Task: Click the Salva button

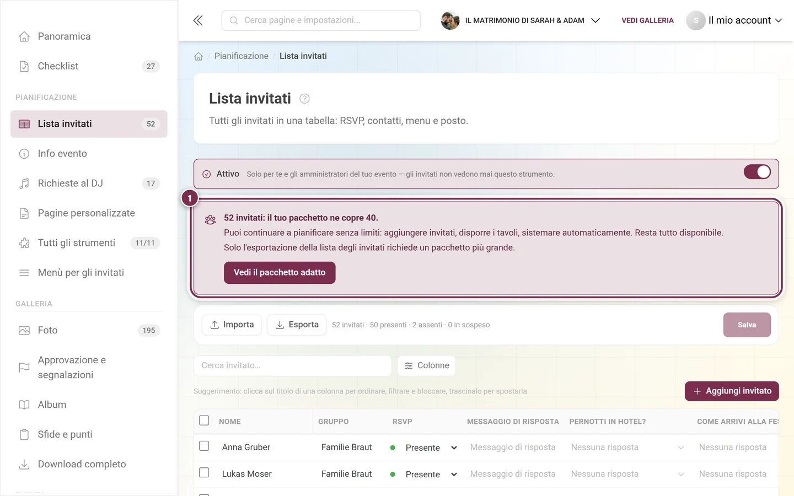Action: [747, 325]
